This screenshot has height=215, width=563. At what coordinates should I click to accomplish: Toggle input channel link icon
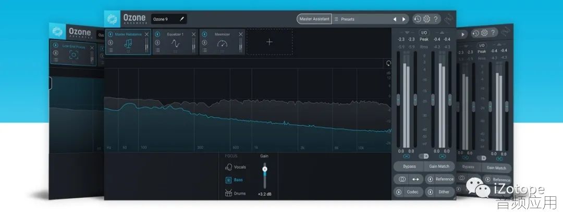coord(407,156)
